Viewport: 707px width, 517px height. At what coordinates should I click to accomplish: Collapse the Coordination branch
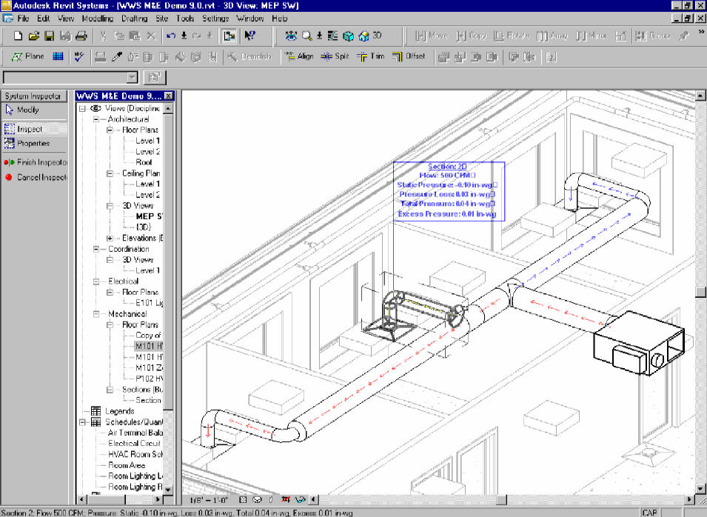[96, 249]
